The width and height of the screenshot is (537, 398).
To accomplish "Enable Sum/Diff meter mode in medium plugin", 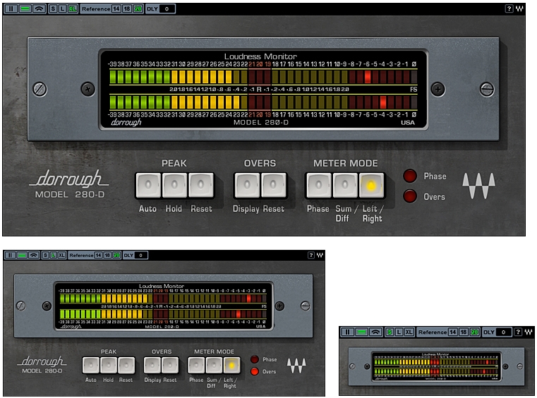I will click(x=214, y=366).
